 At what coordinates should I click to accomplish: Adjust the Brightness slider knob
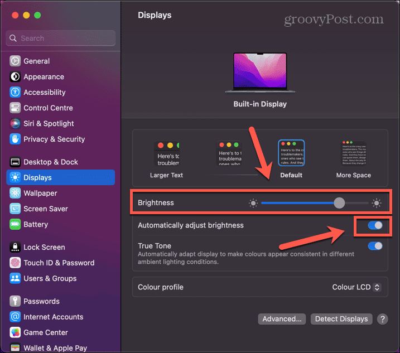[339, 203]
